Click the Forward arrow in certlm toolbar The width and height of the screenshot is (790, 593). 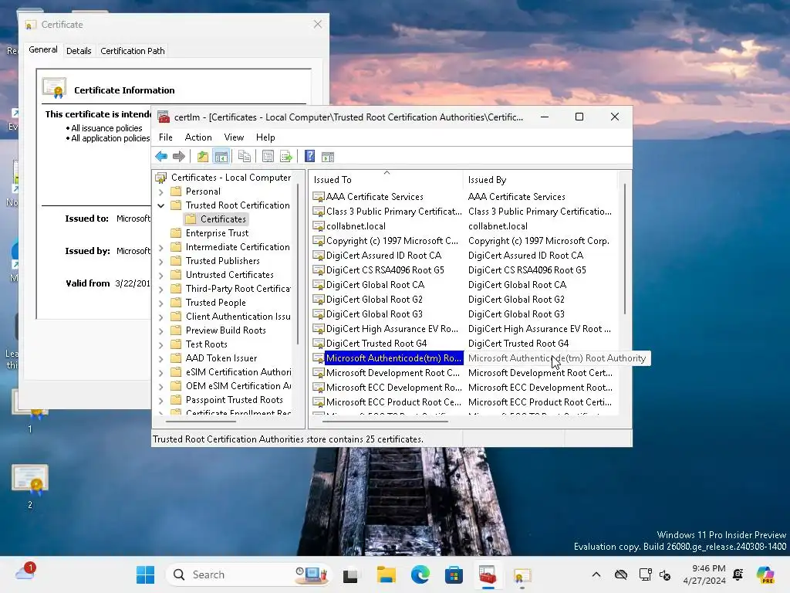(x=179, y=156)
